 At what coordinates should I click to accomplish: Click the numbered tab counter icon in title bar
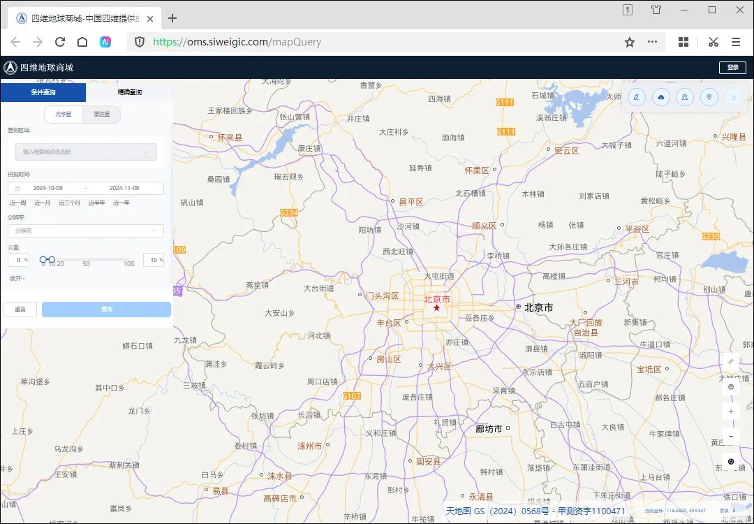(628, 10)
